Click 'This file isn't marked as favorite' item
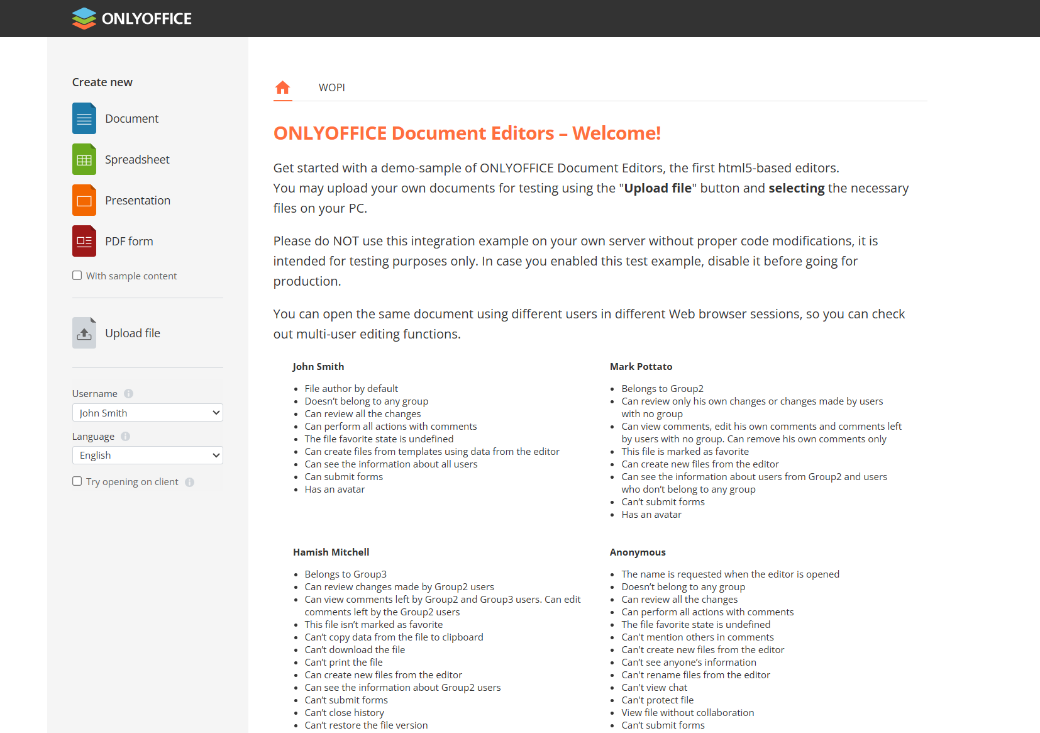 tap(373, 625)
